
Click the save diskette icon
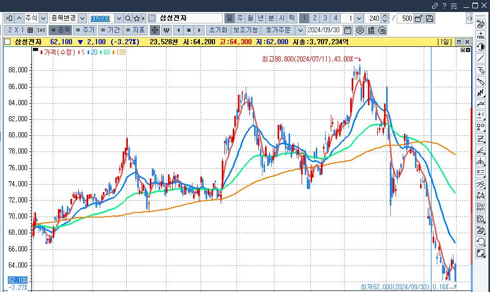click(429, 18)
